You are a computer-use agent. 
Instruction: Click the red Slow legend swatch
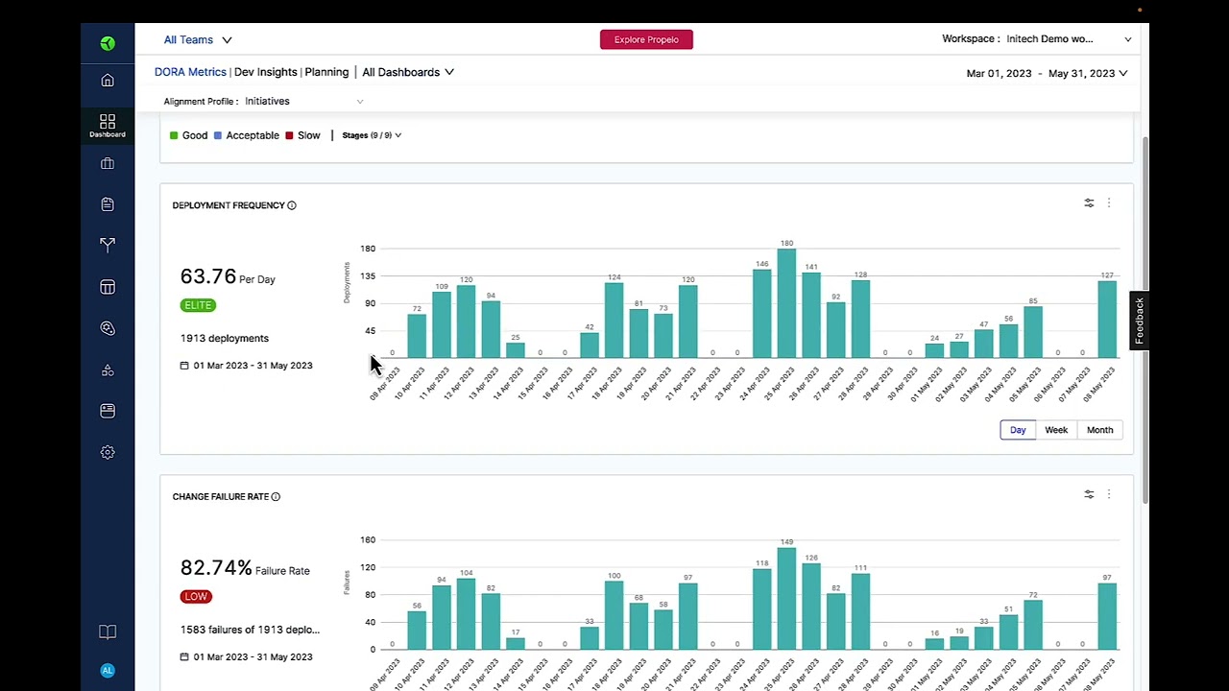tap(289, 135)
